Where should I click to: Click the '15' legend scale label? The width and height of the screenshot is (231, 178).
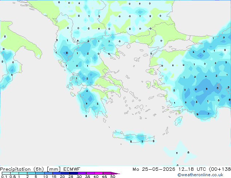54,177
